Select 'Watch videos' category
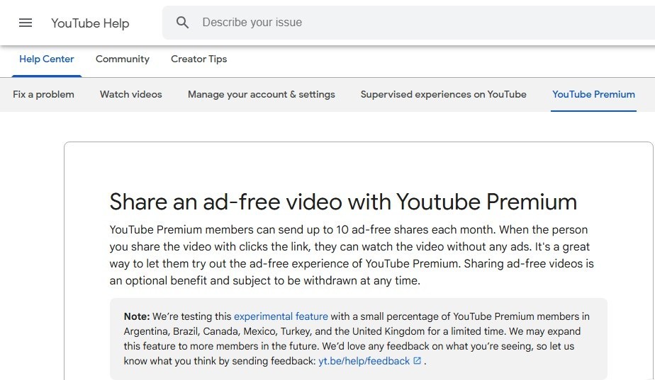 pyautogui.click(x=130, y=94)
